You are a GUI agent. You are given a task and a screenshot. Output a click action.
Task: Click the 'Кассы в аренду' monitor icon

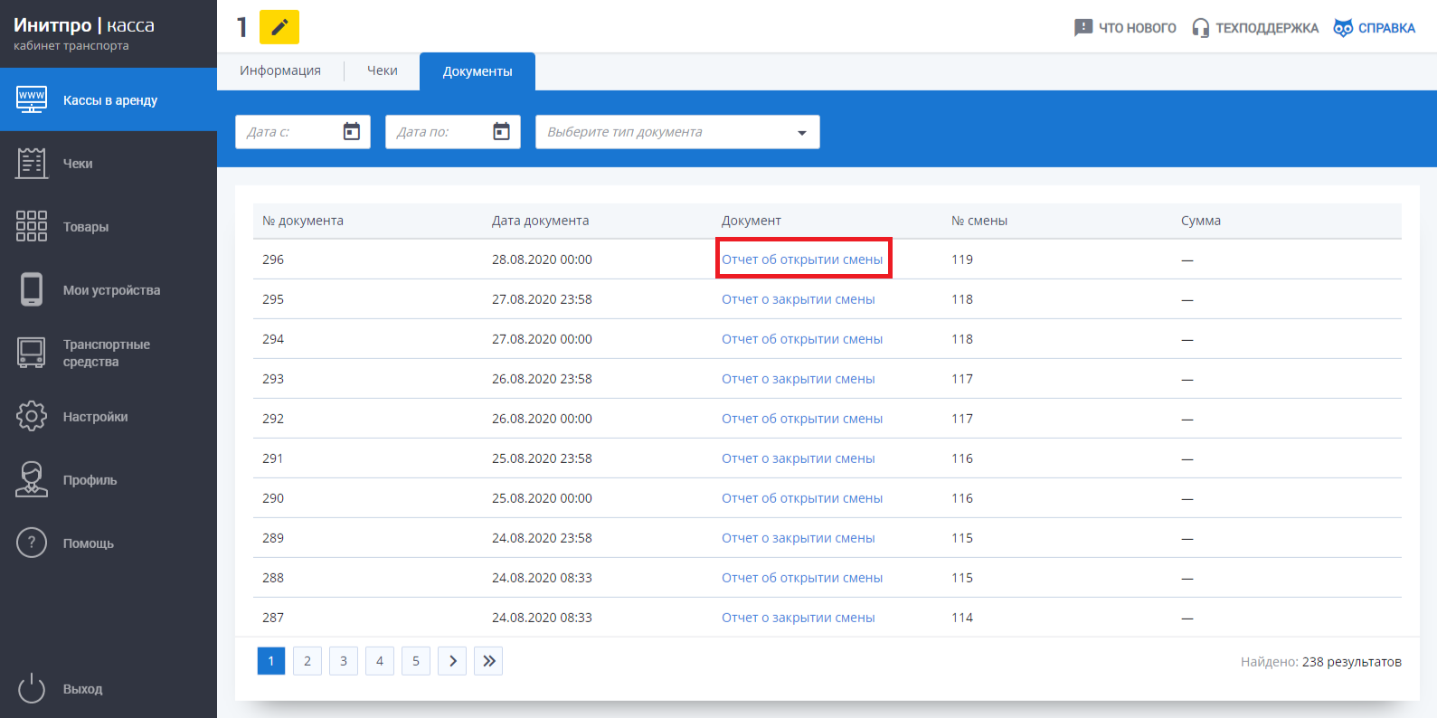(32, 99)
